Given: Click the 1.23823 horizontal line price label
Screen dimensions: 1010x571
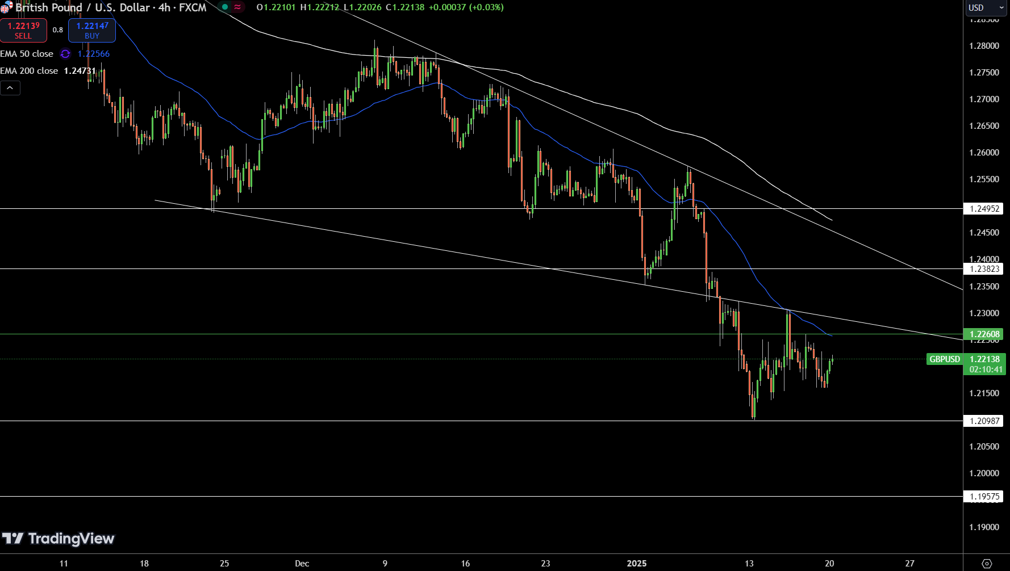Looking at the screenshot, I should (x=984, y=269).
